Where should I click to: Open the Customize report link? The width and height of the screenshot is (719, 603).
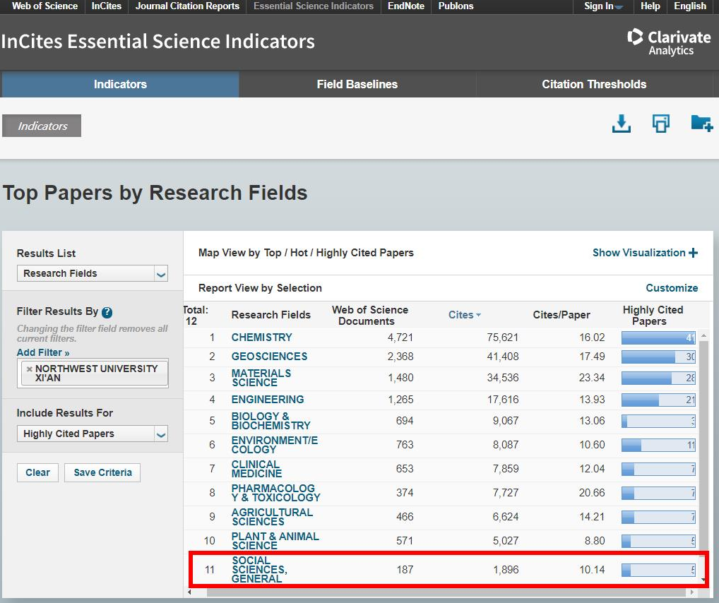tap(671, 288)
